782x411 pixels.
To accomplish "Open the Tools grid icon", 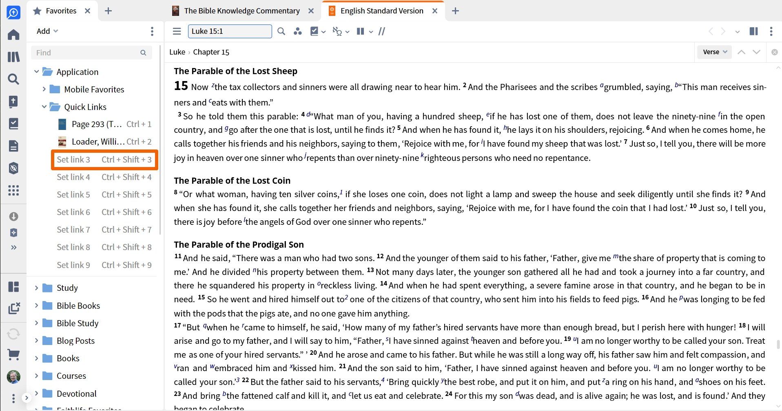I will coord(13,190).
